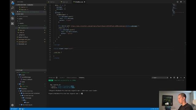Viewport: 196px width, 110px height.
Task: Select the TERMINAL panel tab
Action: 81,78
